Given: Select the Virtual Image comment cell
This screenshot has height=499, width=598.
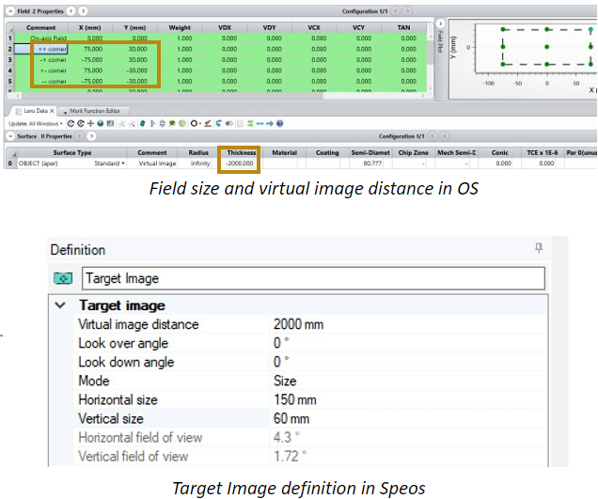Looking at the screenshot, I should point(157,164).
